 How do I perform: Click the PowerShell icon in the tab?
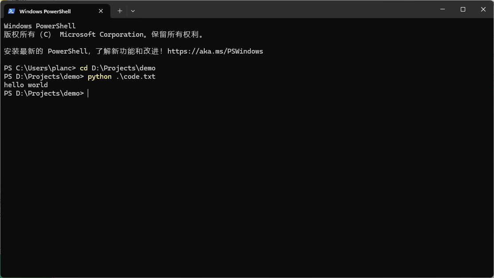[12, 11]
